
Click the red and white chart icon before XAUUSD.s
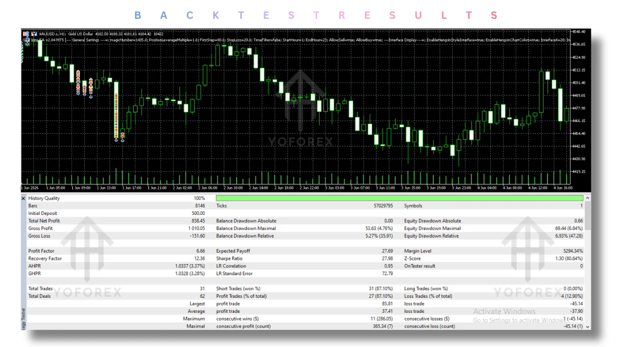point(34,34)
